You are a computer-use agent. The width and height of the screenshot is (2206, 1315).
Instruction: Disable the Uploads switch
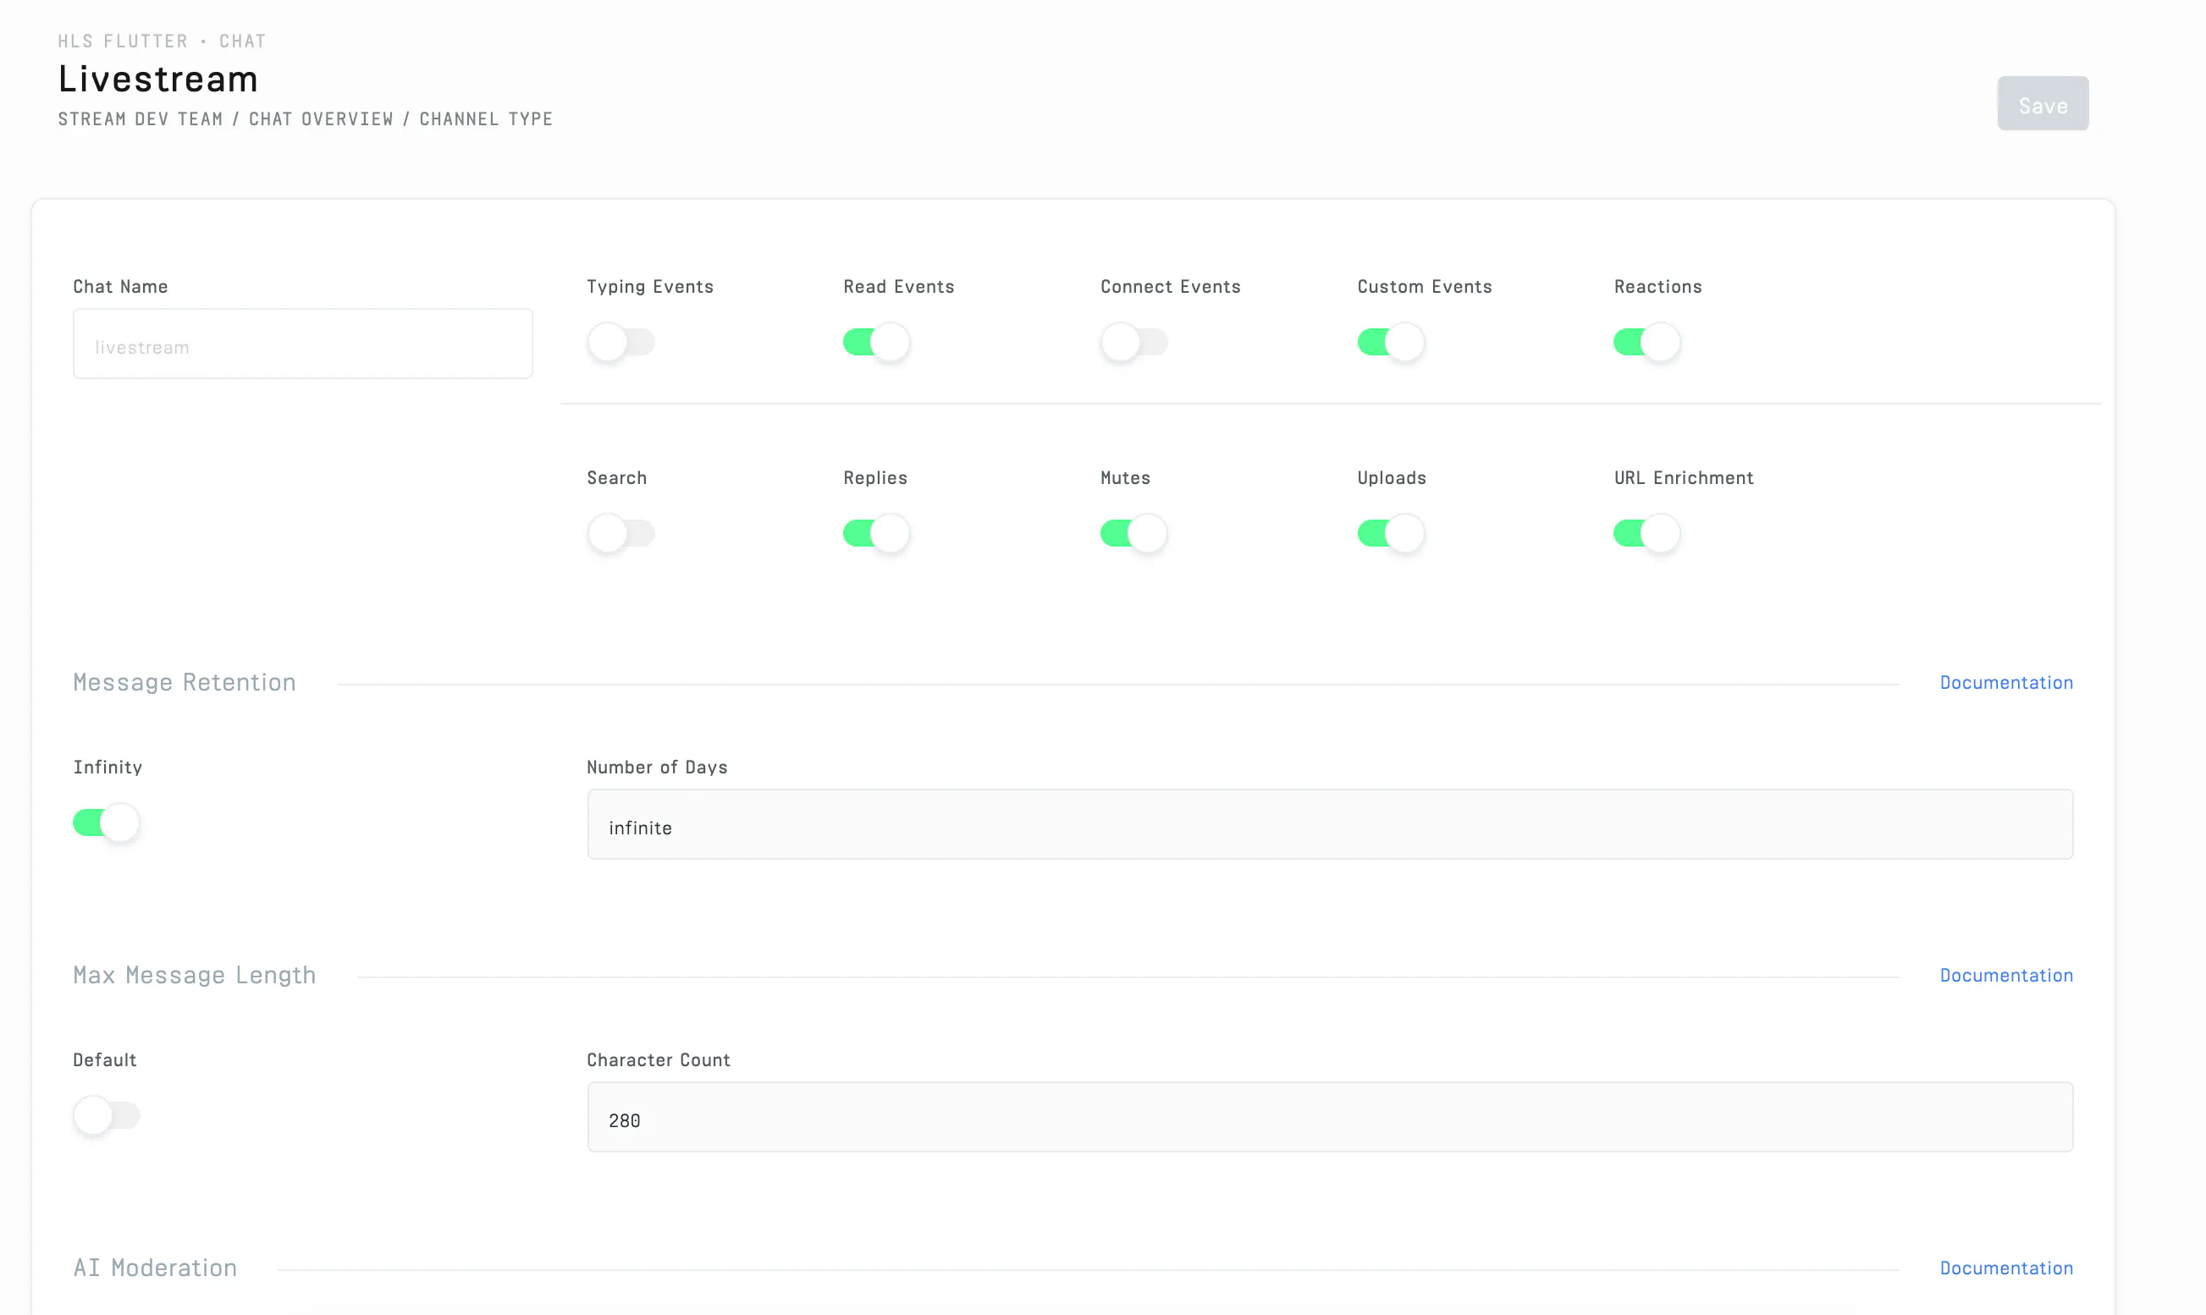click(1391, 533)
